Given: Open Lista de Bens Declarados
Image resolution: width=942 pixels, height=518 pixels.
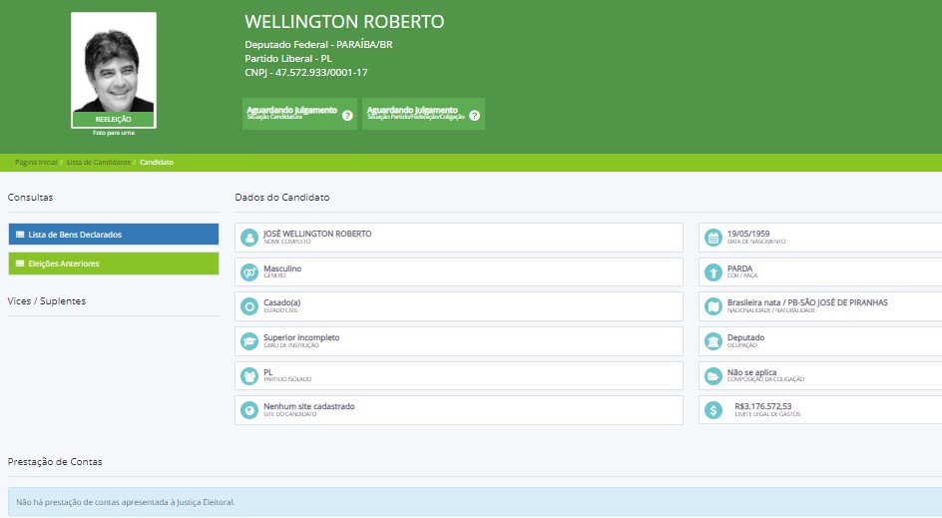Looking at the screenshot, I should [113, 235].
